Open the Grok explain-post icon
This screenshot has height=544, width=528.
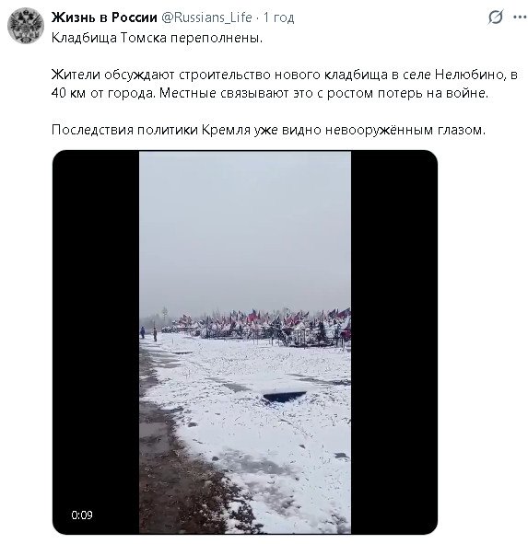496,17
